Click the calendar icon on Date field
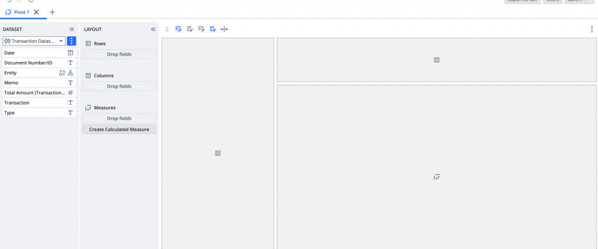This screenshot has height=249, width=598. point(70,53)
